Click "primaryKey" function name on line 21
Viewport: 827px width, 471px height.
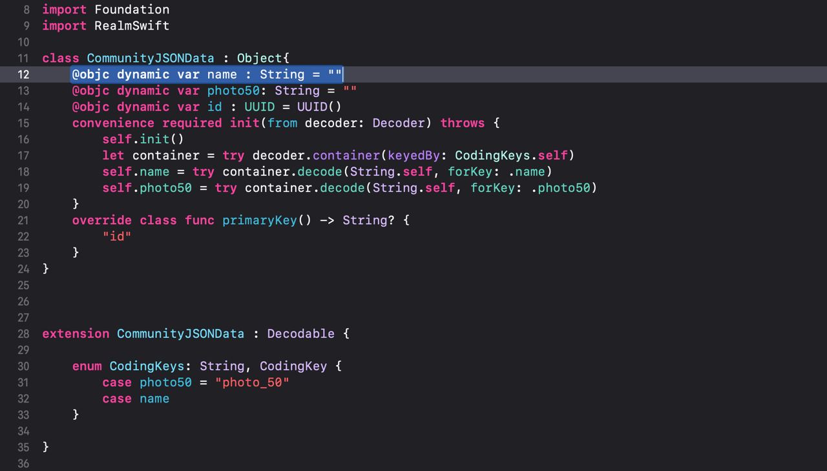click(260, 220)
